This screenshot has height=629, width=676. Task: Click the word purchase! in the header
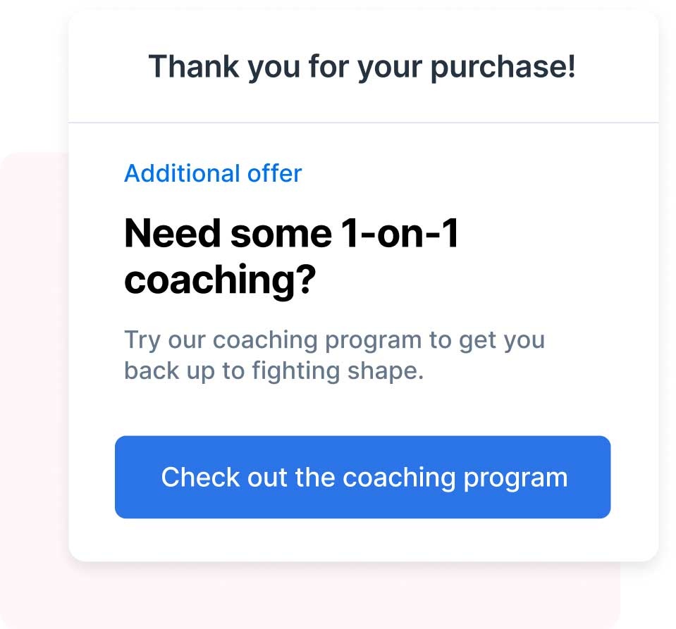[x=503, y=67]
